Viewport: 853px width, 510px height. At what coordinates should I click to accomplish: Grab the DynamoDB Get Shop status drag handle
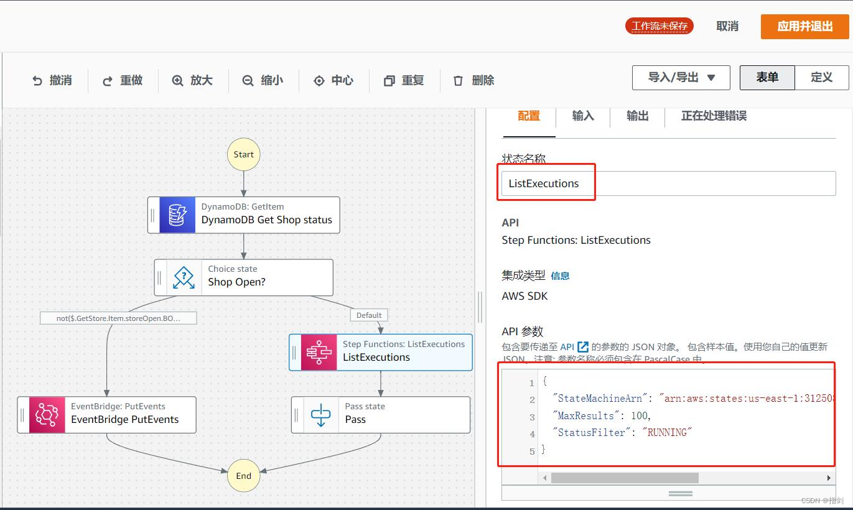point(153,215)
